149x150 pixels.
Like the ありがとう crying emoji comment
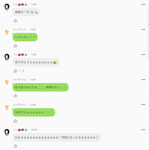click(16, 71)
